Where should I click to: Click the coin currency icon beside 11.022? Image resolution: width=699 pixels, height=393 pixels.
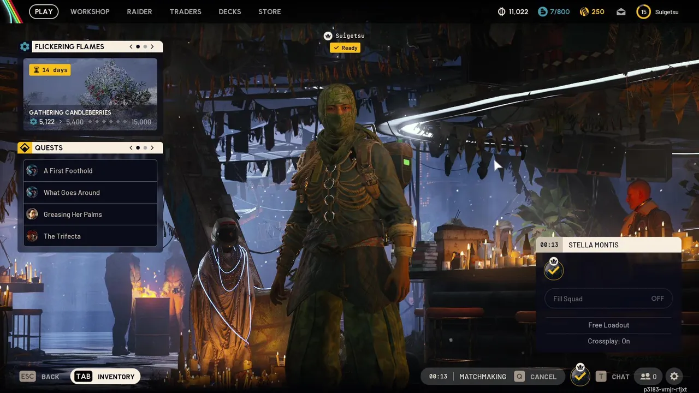502,11
